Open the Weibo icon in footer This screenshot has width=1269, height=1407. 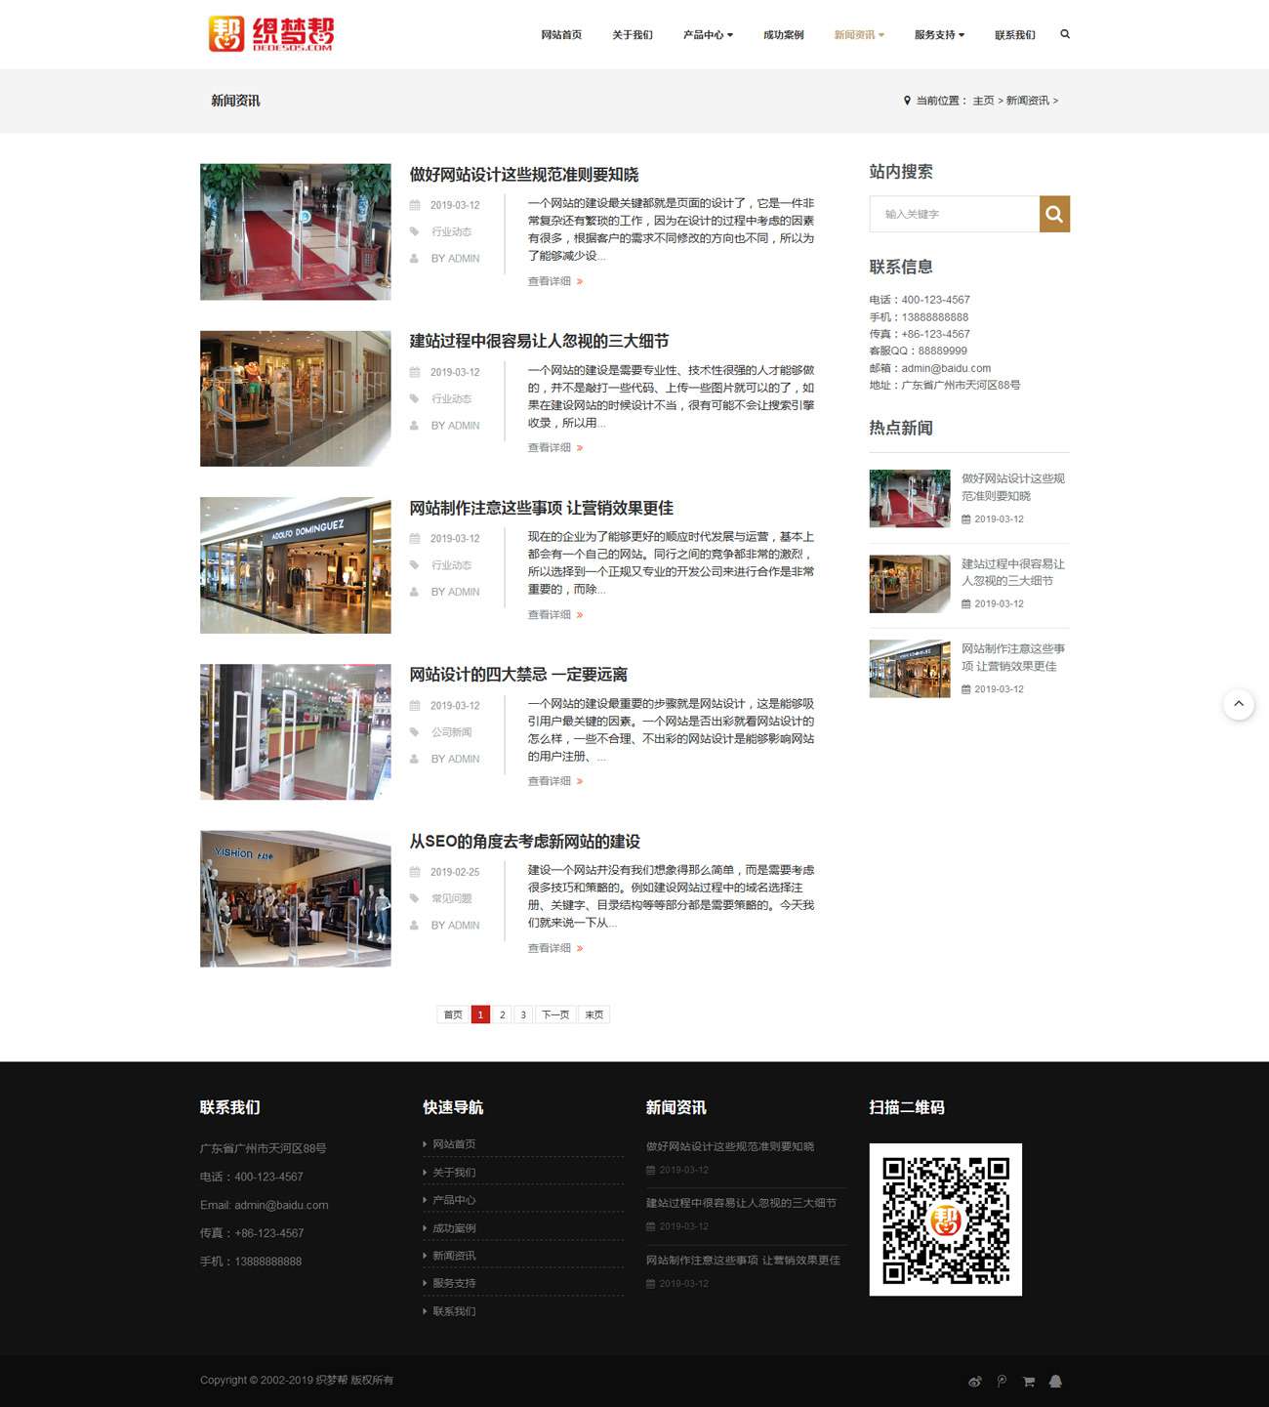click(x=974, y=1382)
